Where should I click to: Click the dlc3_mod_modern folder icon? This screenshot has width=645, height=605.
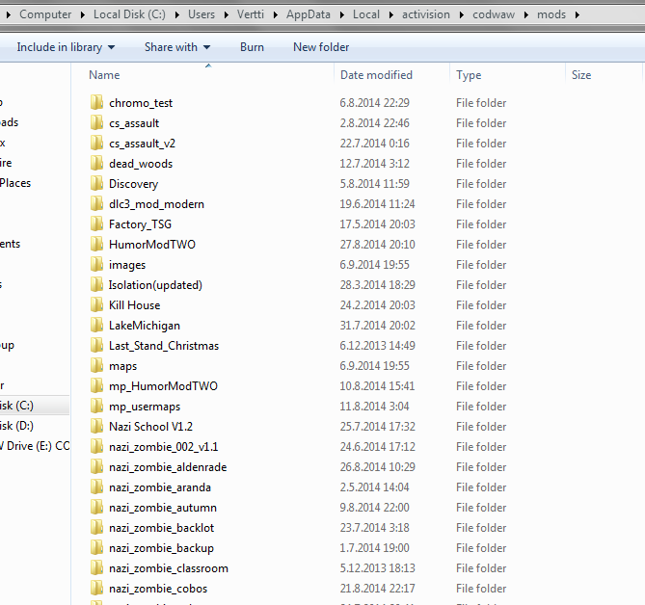pyautogui.click(x=96, y=203)
